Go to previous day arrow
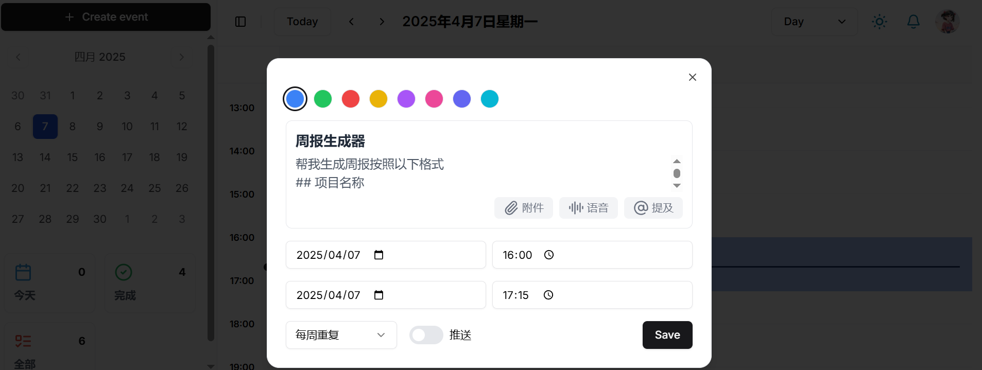The width and height of the screenshot is (982, 370). click(351, 22)
